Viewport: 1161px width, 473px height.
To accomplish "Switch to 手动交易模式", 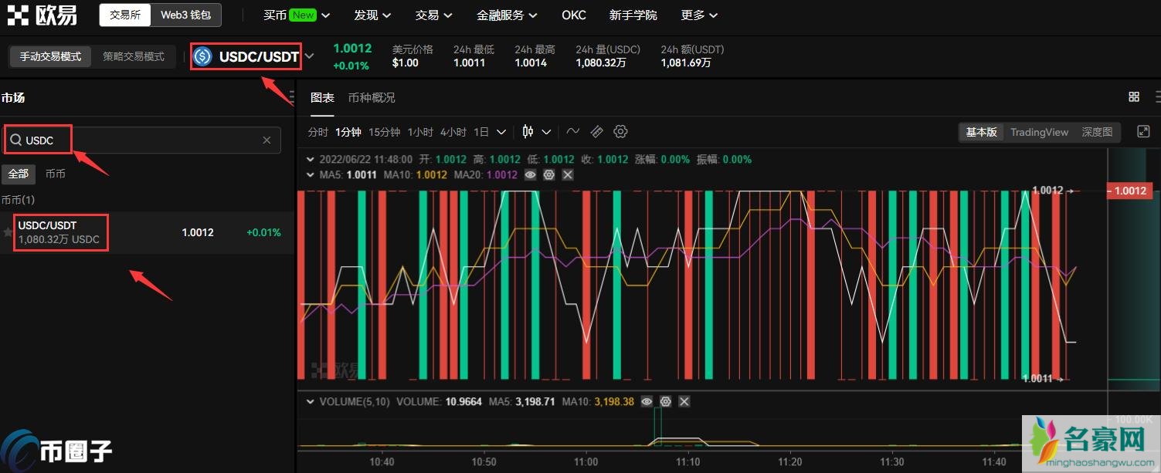I will click(x=50, y=56).
